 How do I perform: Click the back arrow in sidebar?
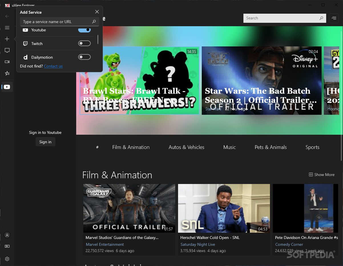(x=7, y=16)
